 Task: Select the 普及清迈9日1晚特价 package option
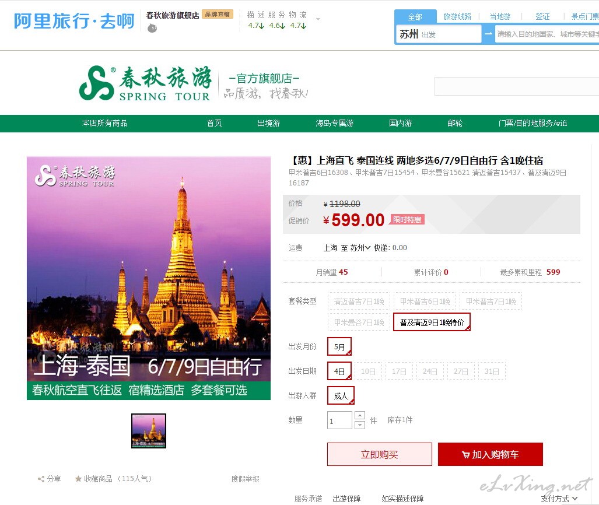pos(432,322)
